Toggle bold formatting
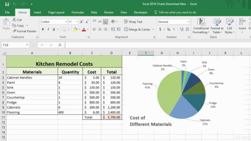251x141 pixels. pos(43,29)
